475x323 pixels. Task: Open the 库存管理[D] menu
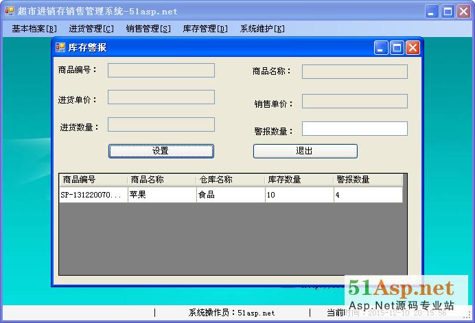click(205, 29)
